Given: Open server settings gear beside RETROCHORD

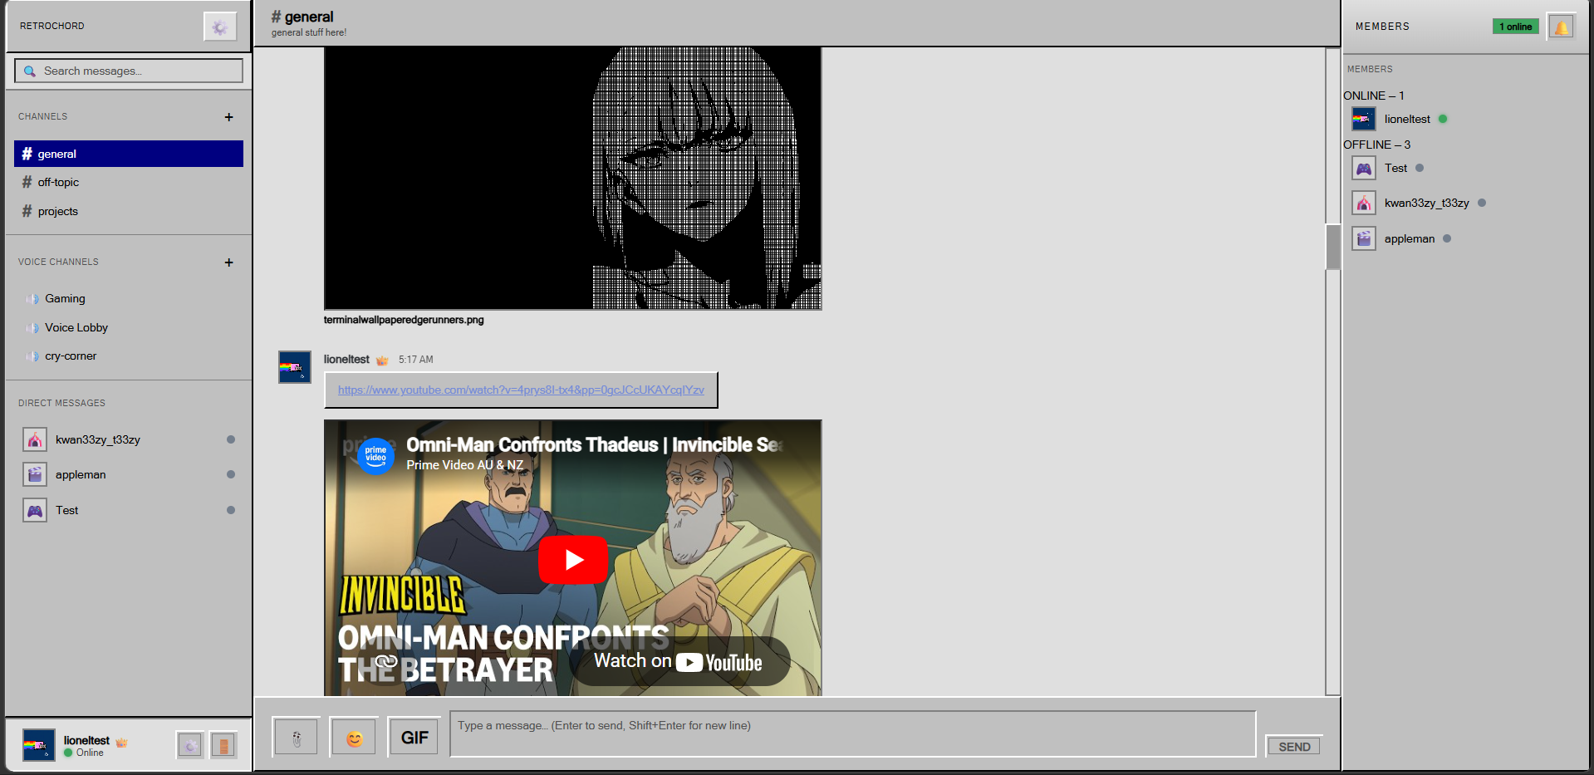Looking at the screenshot, I should pyautogui.click(x=220, y=27).
